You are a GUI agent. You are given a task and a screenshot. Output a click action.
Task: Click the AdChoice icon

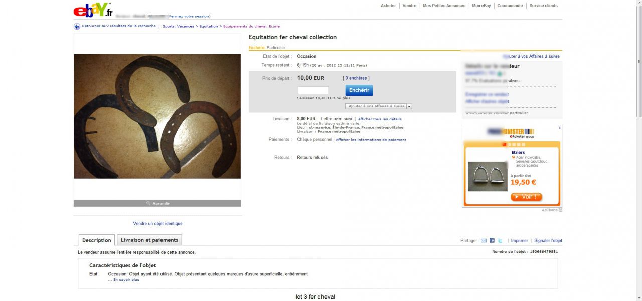(561, 210)
